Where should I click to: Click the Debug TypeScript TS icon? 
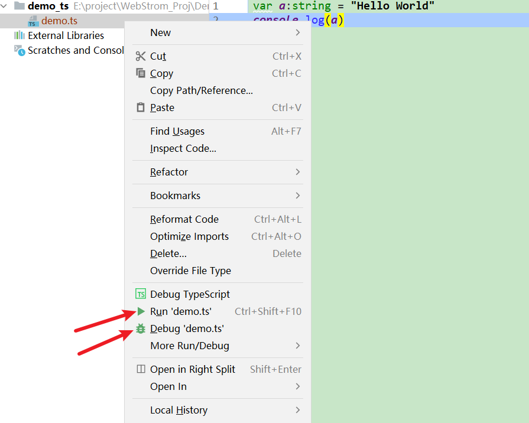pyautogui.click(x=140, y=294)
